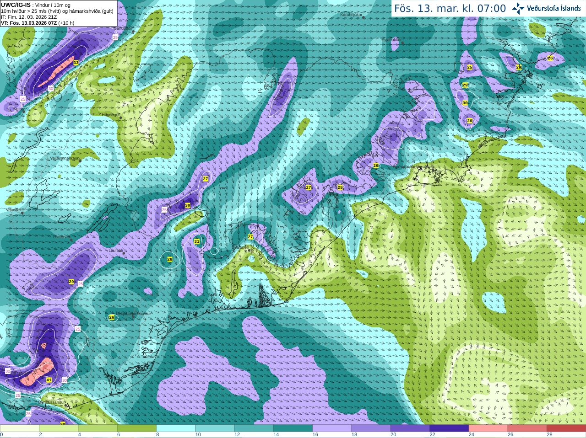The image size is (586, 438).
Task: Click the Fös. 13. mar. kl. 07:00 timestamp
Action: click(450, 9)
